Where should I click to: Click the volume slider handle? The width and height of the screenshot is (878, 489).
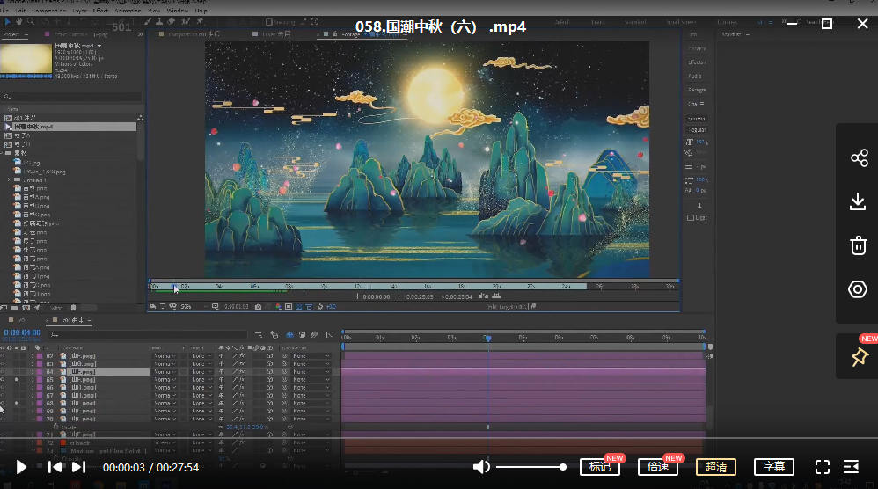(563, 467)
